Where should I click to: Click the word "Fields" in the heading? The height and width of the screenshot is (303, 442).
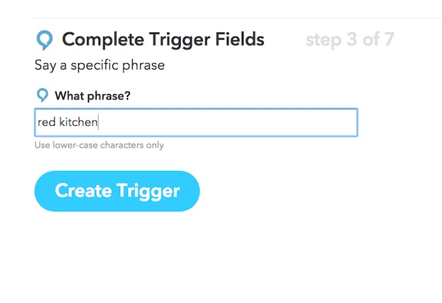[x=240, y=38]
